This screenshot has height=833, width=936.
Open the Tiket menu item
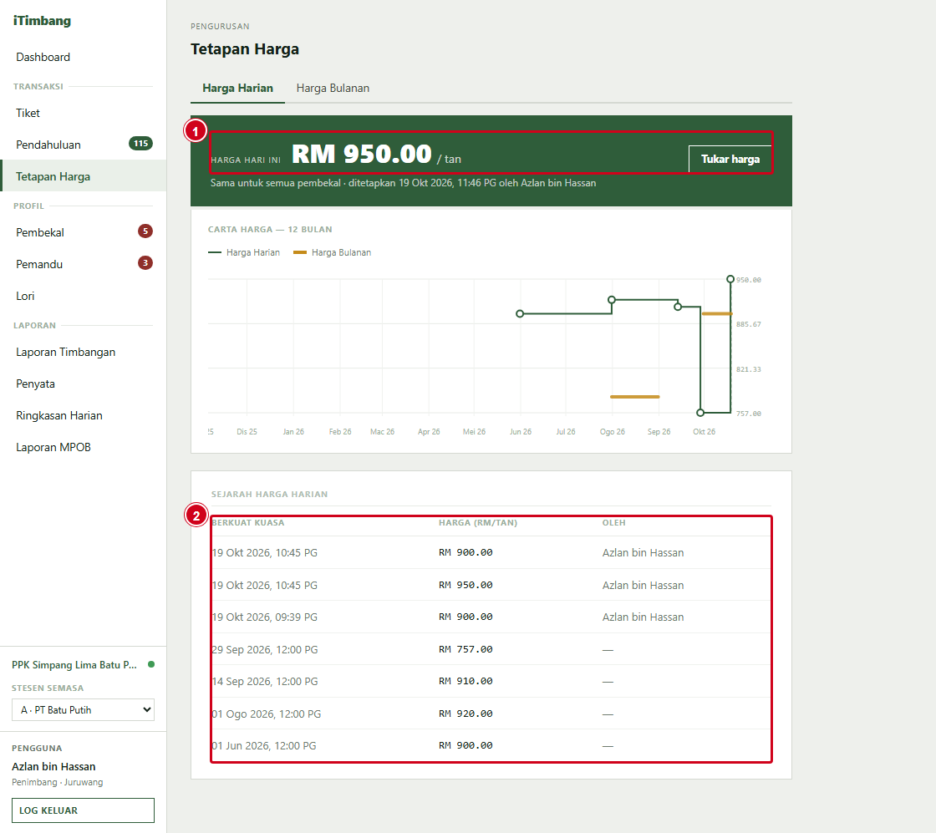[x=28, y=114]
